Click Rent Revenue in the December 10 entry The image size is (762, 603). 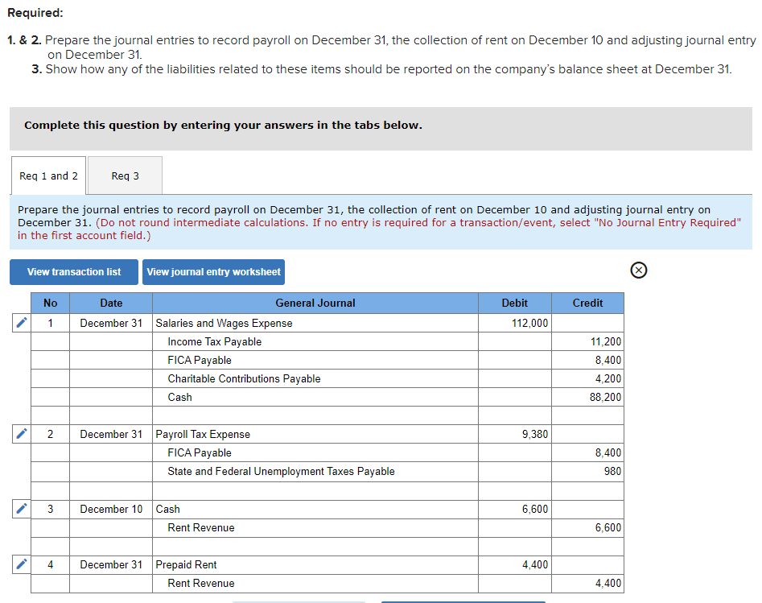click(x=315, y=527)
